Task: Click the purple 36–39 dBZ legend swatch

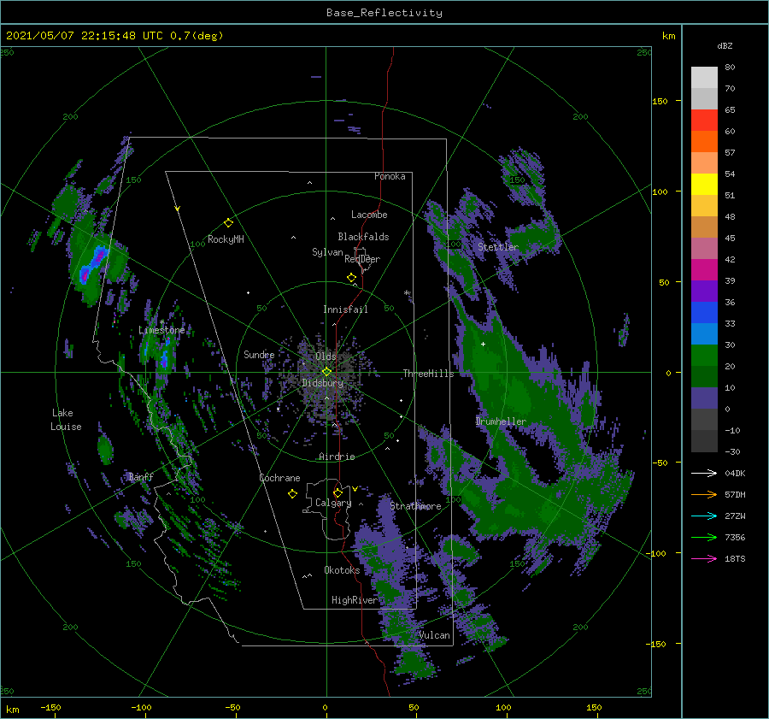Action: tap(704, 292)
